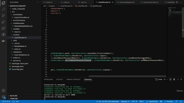Viewport: 184px width, 103px height.
Task: Click UserRouter class in breadcrumb
Action: click(x=83, y=6)
